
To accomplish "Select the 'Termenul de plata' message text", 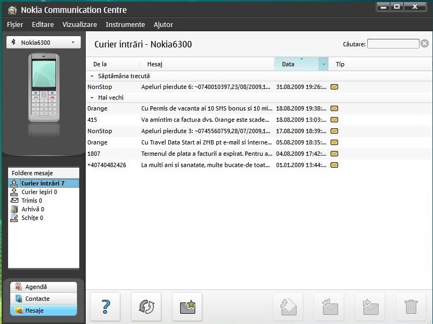I will click(207, 154).
